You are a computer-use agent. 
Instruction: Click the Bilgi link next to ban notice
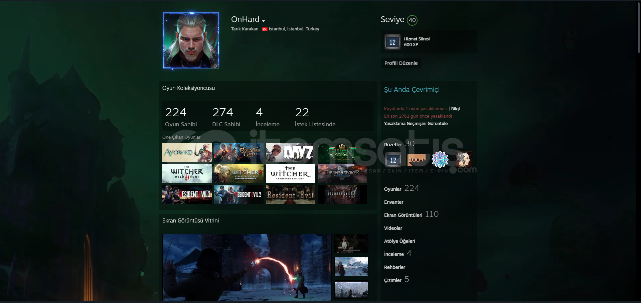455,109
